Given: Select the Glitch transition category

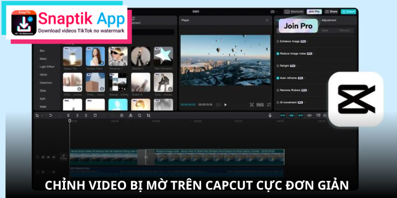Looking at the screenshot, I should point(43,75).
